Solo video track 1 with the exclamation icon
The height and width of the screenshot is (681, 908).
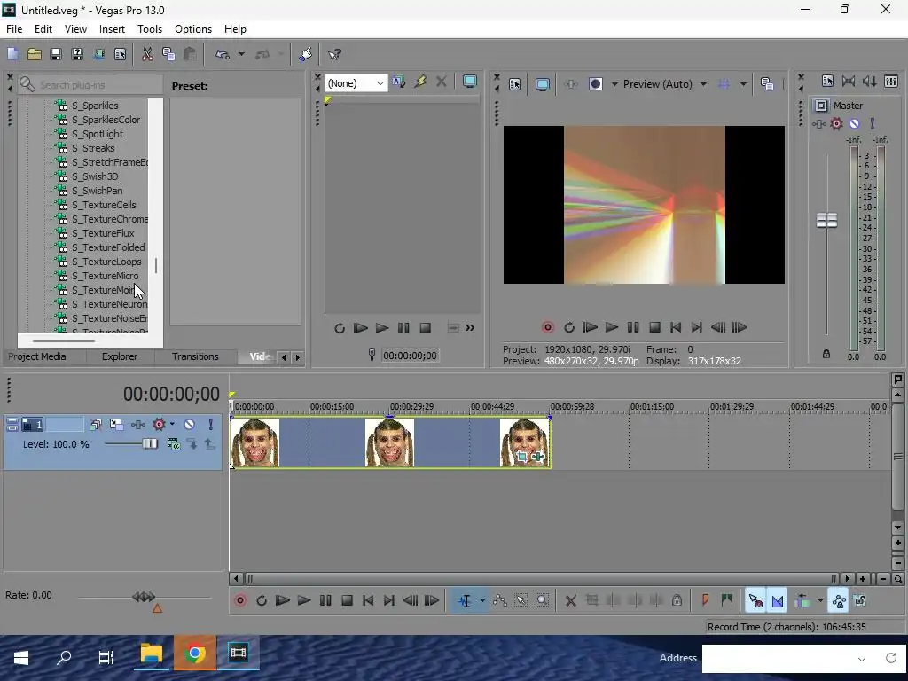point(211,425)
